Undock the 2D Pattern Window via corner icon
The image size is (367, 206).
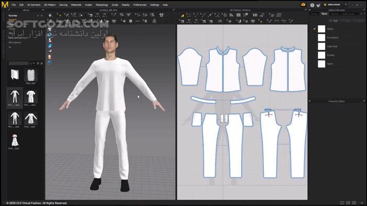click(x=306, y=10)
